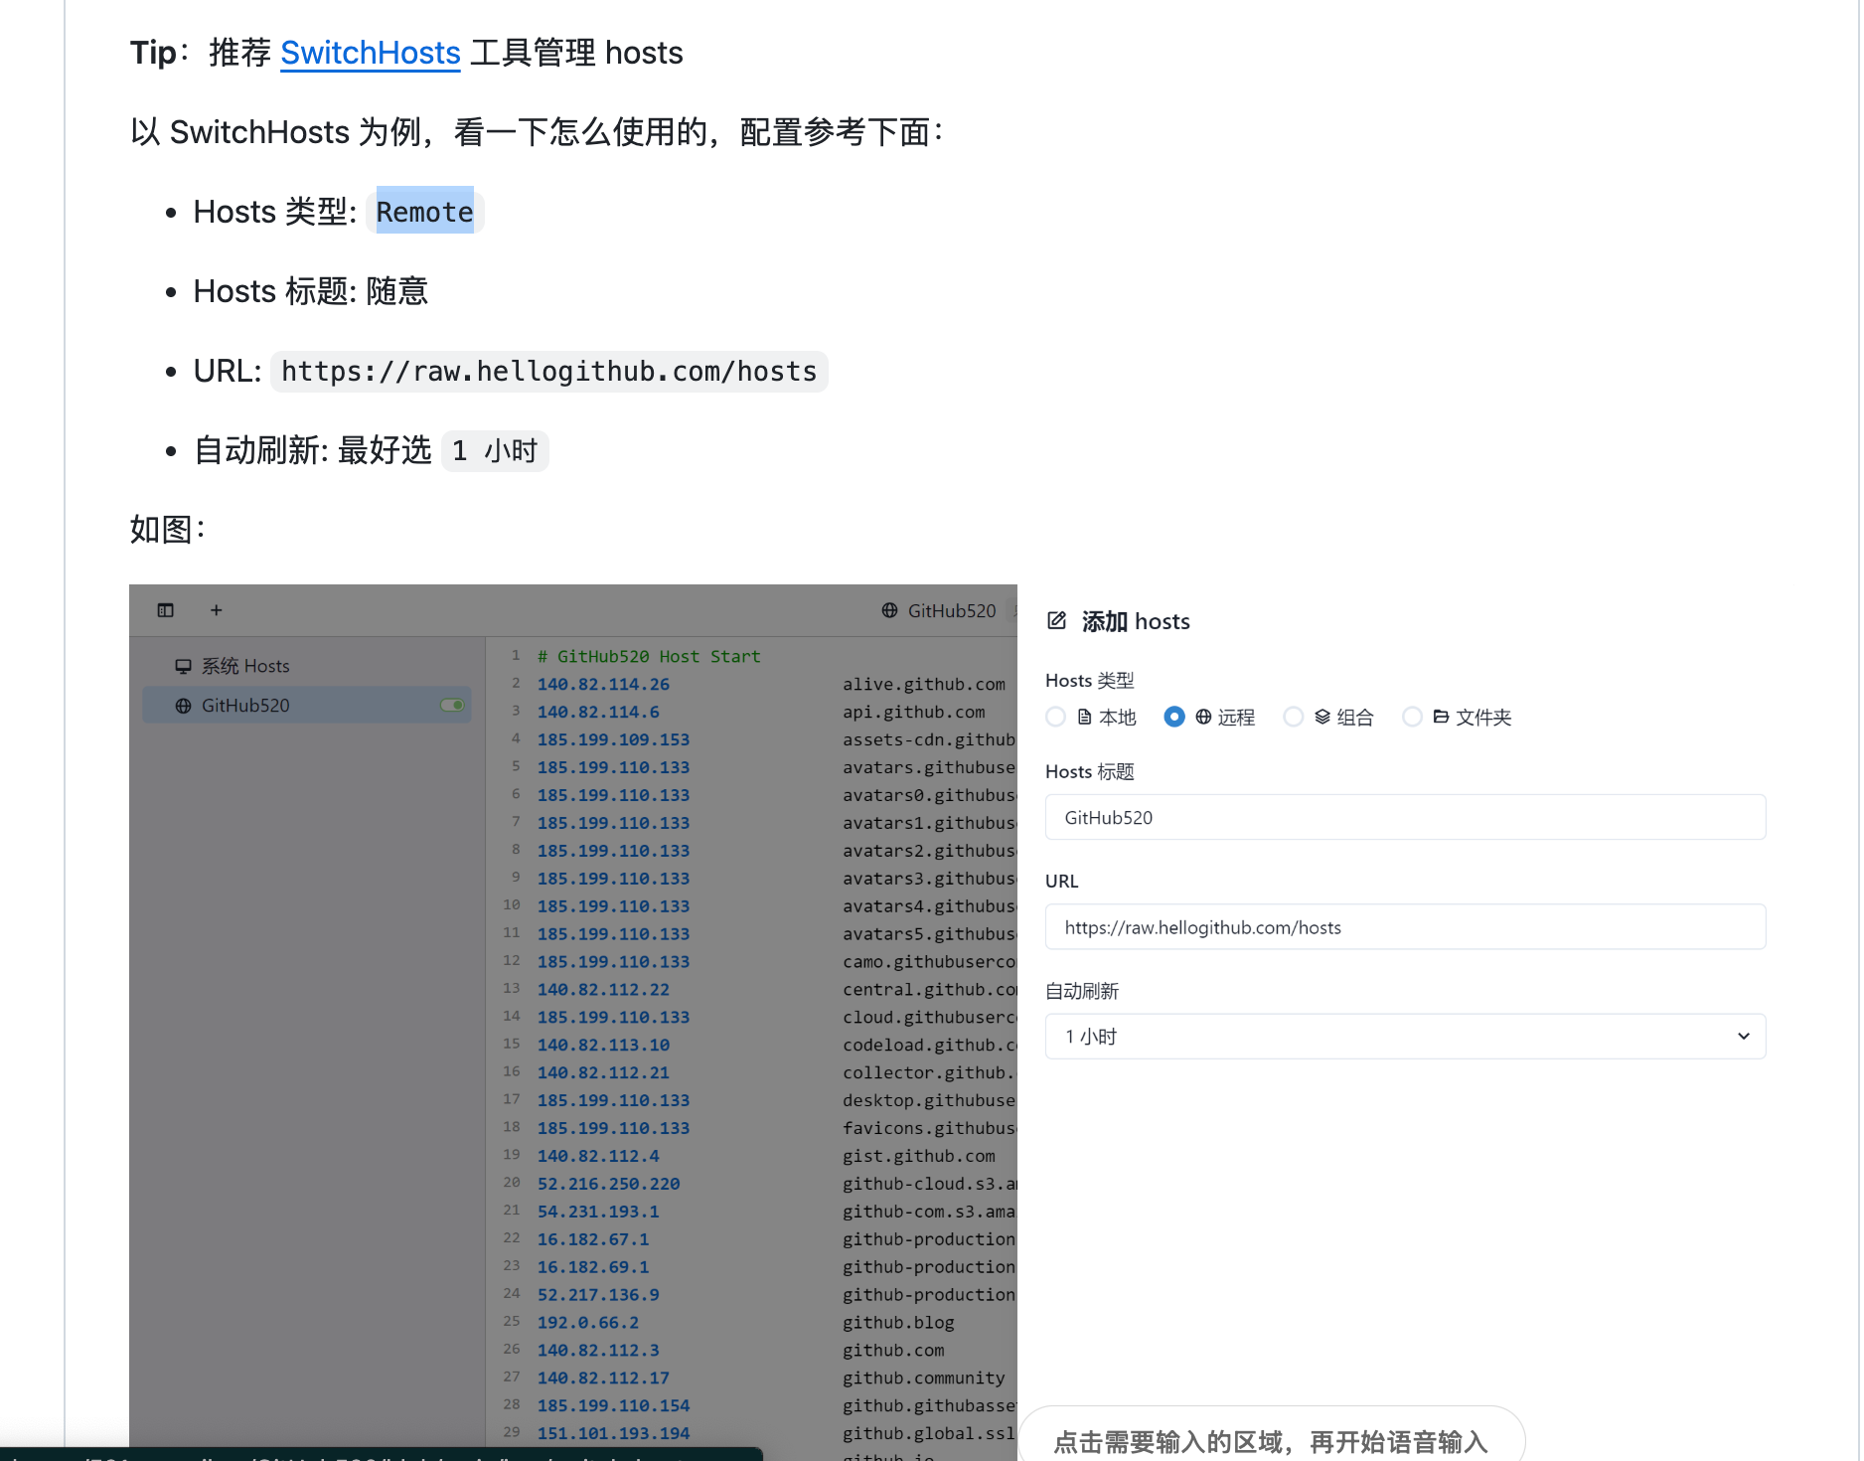
Task: Toggle the sidebar panel icon in SwitchHosts
Action: (x=166, y=610)
